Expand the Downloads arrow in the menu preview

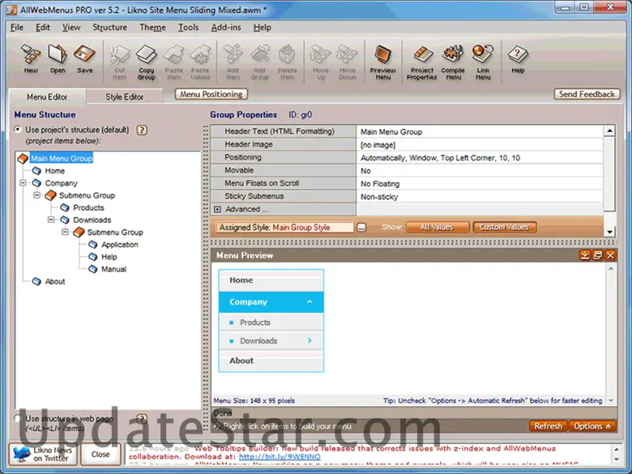tap(310, 340)
